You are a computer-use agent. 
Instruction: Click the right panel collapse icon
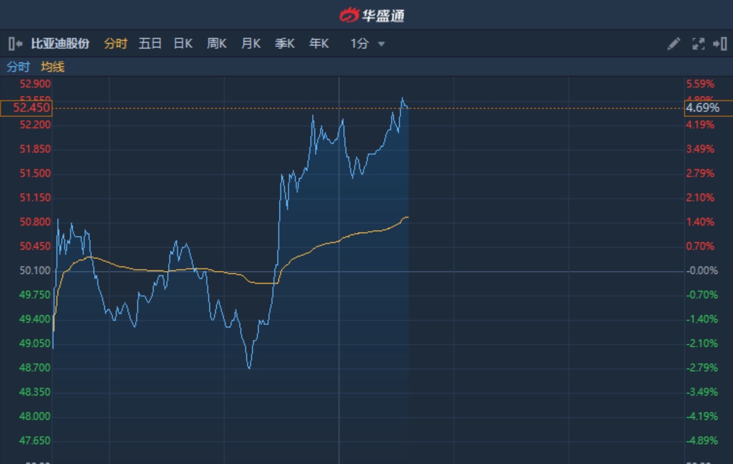[x=719, y=44]
